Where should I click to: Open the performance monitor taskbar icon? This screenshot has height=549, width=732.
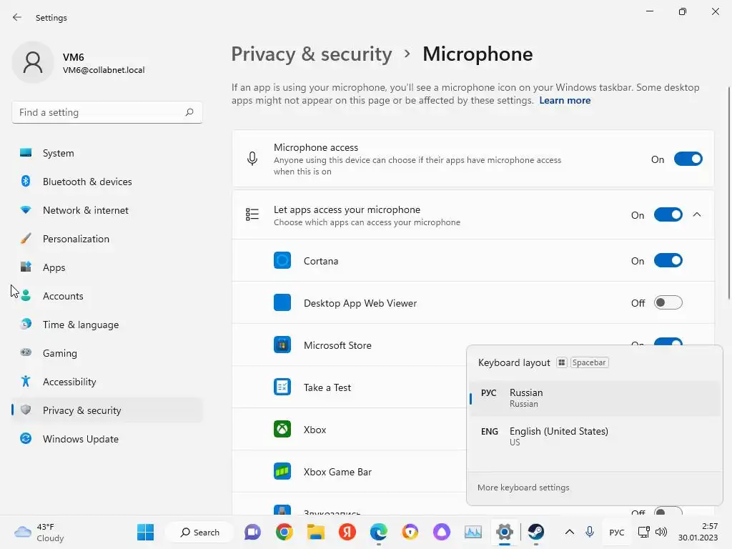pos(473,532)
